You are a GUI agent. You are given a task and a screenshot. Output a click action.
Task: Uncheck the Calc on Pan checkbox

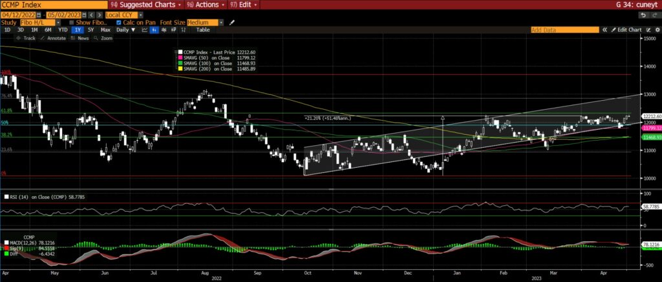119,22
